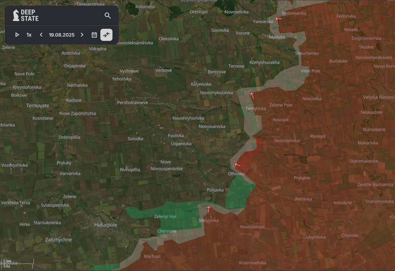The height and width of the screenshot is (271, 395).
Task: Click the Solodke label
Action: (136, 139)
